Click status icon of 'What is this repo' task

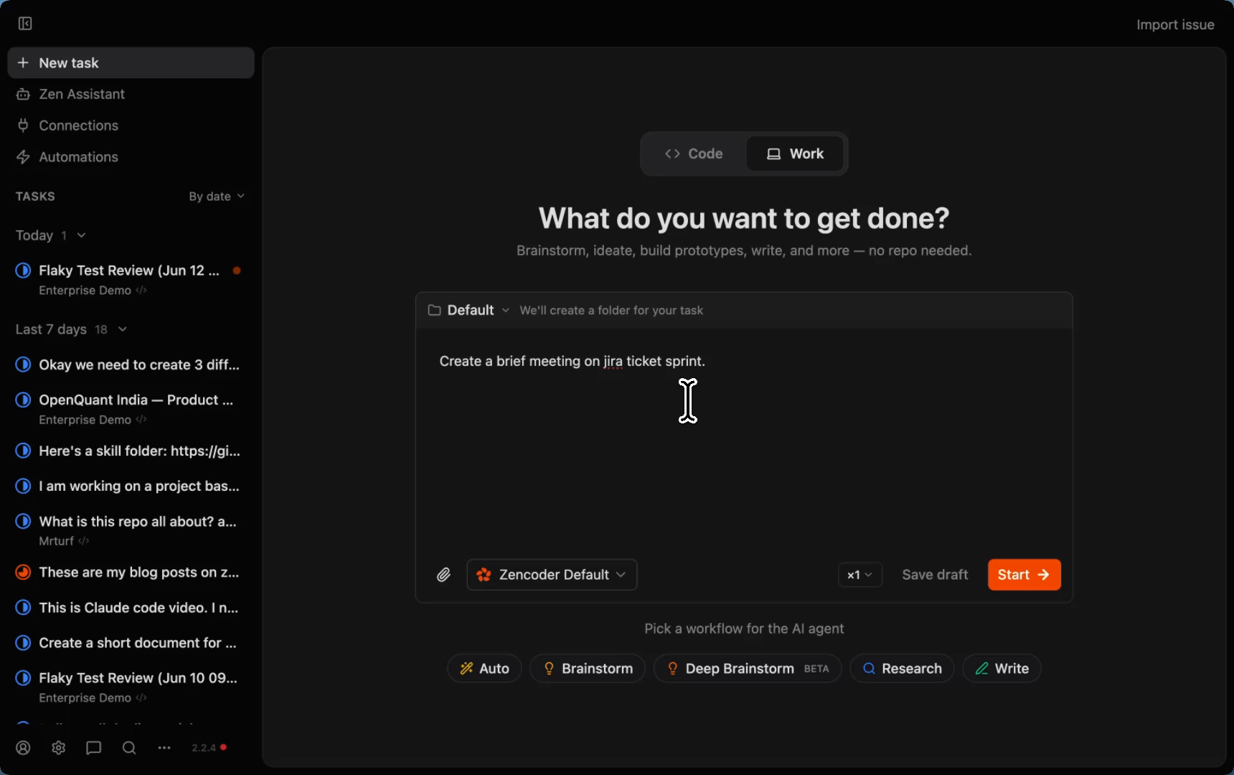23,521
